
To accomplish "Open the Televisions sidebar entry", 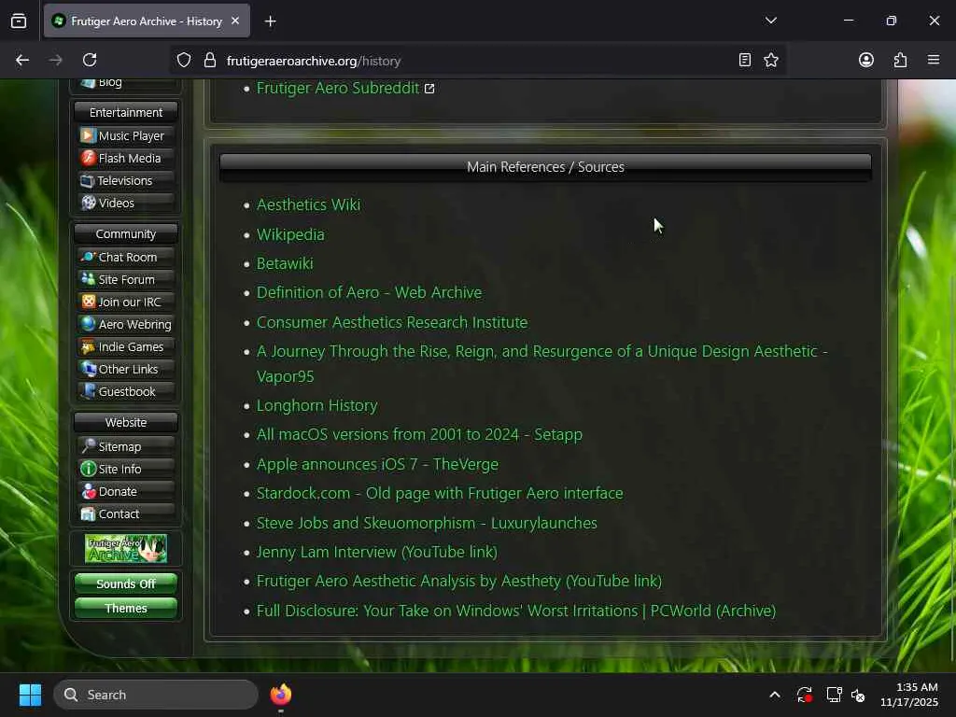I will [x=126, y=180].
